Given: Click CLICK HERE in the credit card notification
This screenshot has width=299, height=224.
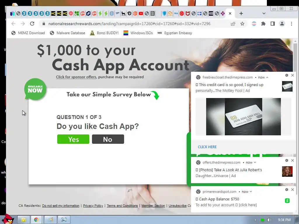Looking at the screenshot, I should click(x=207, y=147).
